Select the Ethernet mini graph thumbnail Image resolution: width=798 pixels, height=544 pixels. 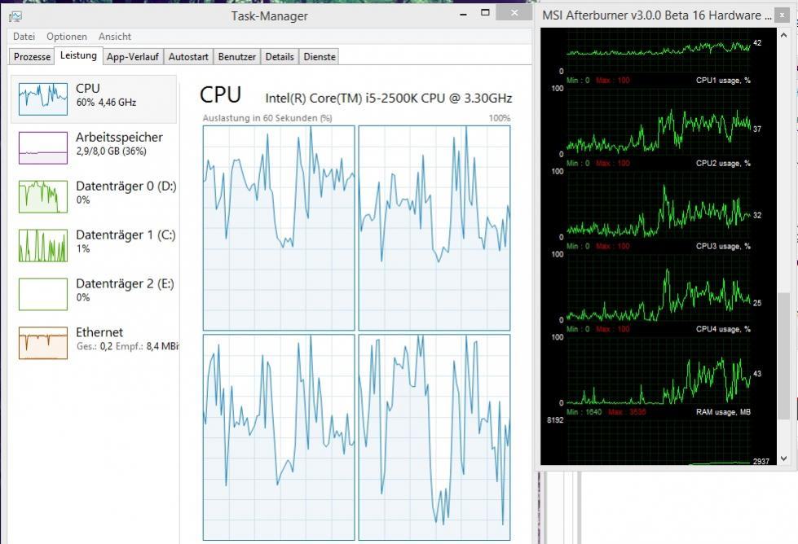coord(43,343)
